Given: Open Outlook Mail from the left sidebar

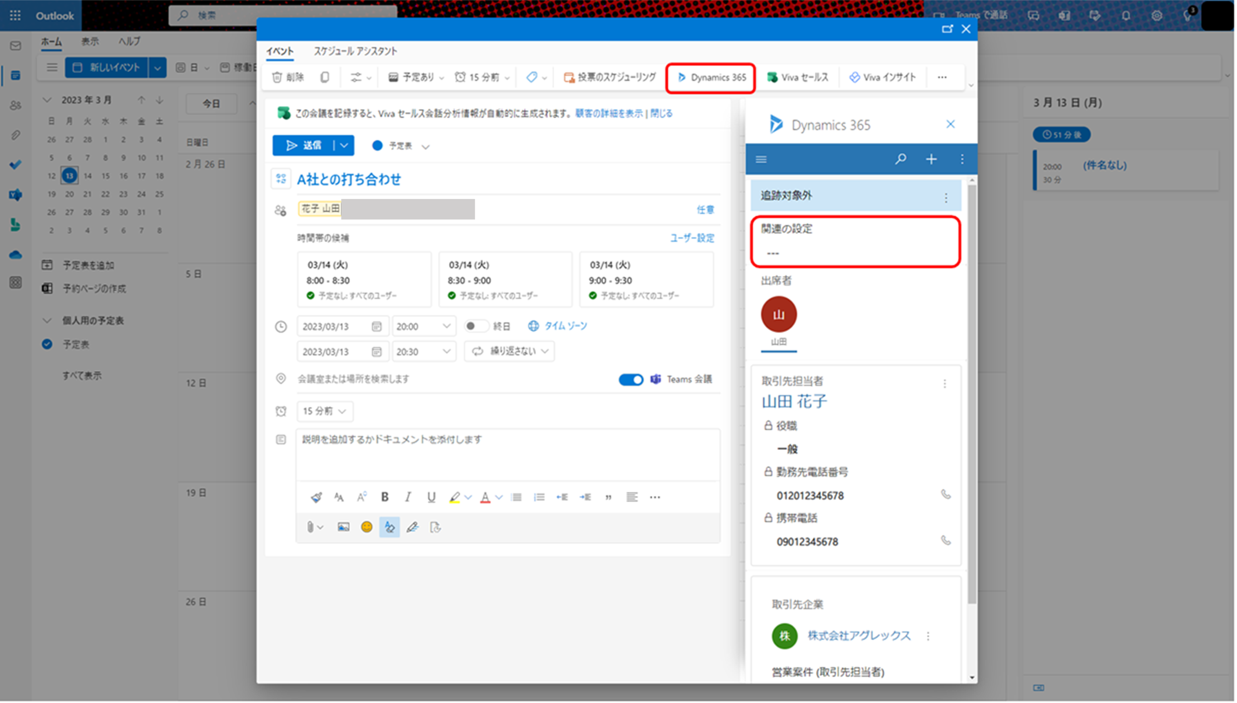Looking at the screenshot, I should tap(15, 46).
